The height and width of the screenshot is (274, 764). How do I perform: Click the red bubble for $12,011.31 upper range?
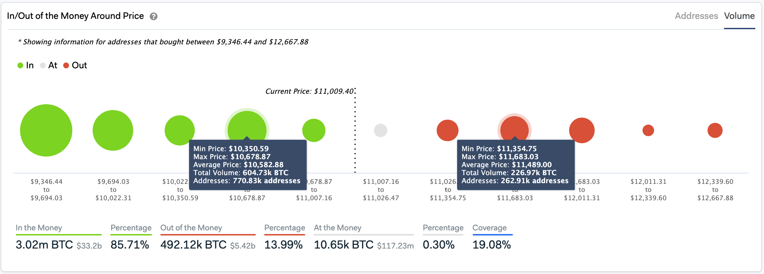click(582, 130)
